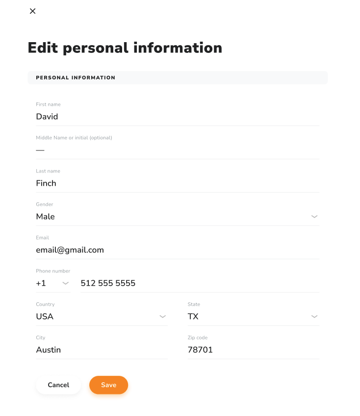Click the PERSONAL INFORMATION section header
Screen dimensions: 360x416
pos(75,77)
